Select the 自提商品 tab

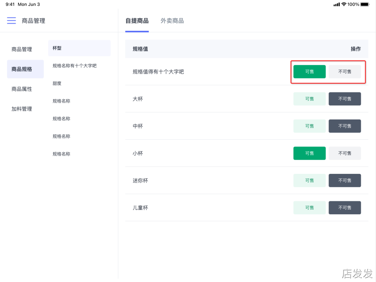pos(137,21)
